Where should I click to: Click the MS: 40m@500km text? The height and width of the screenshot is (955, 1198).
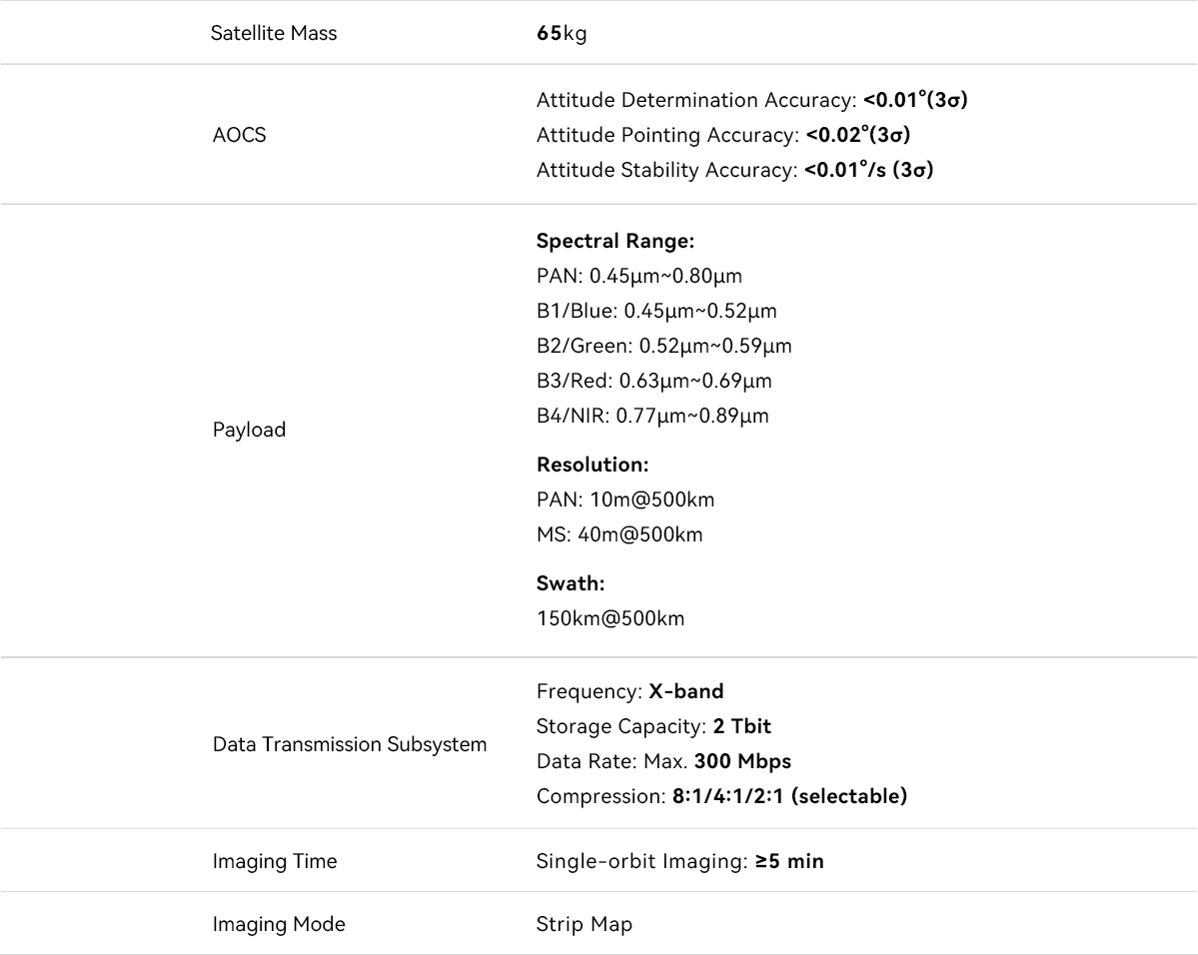click(x=619, y=534)
